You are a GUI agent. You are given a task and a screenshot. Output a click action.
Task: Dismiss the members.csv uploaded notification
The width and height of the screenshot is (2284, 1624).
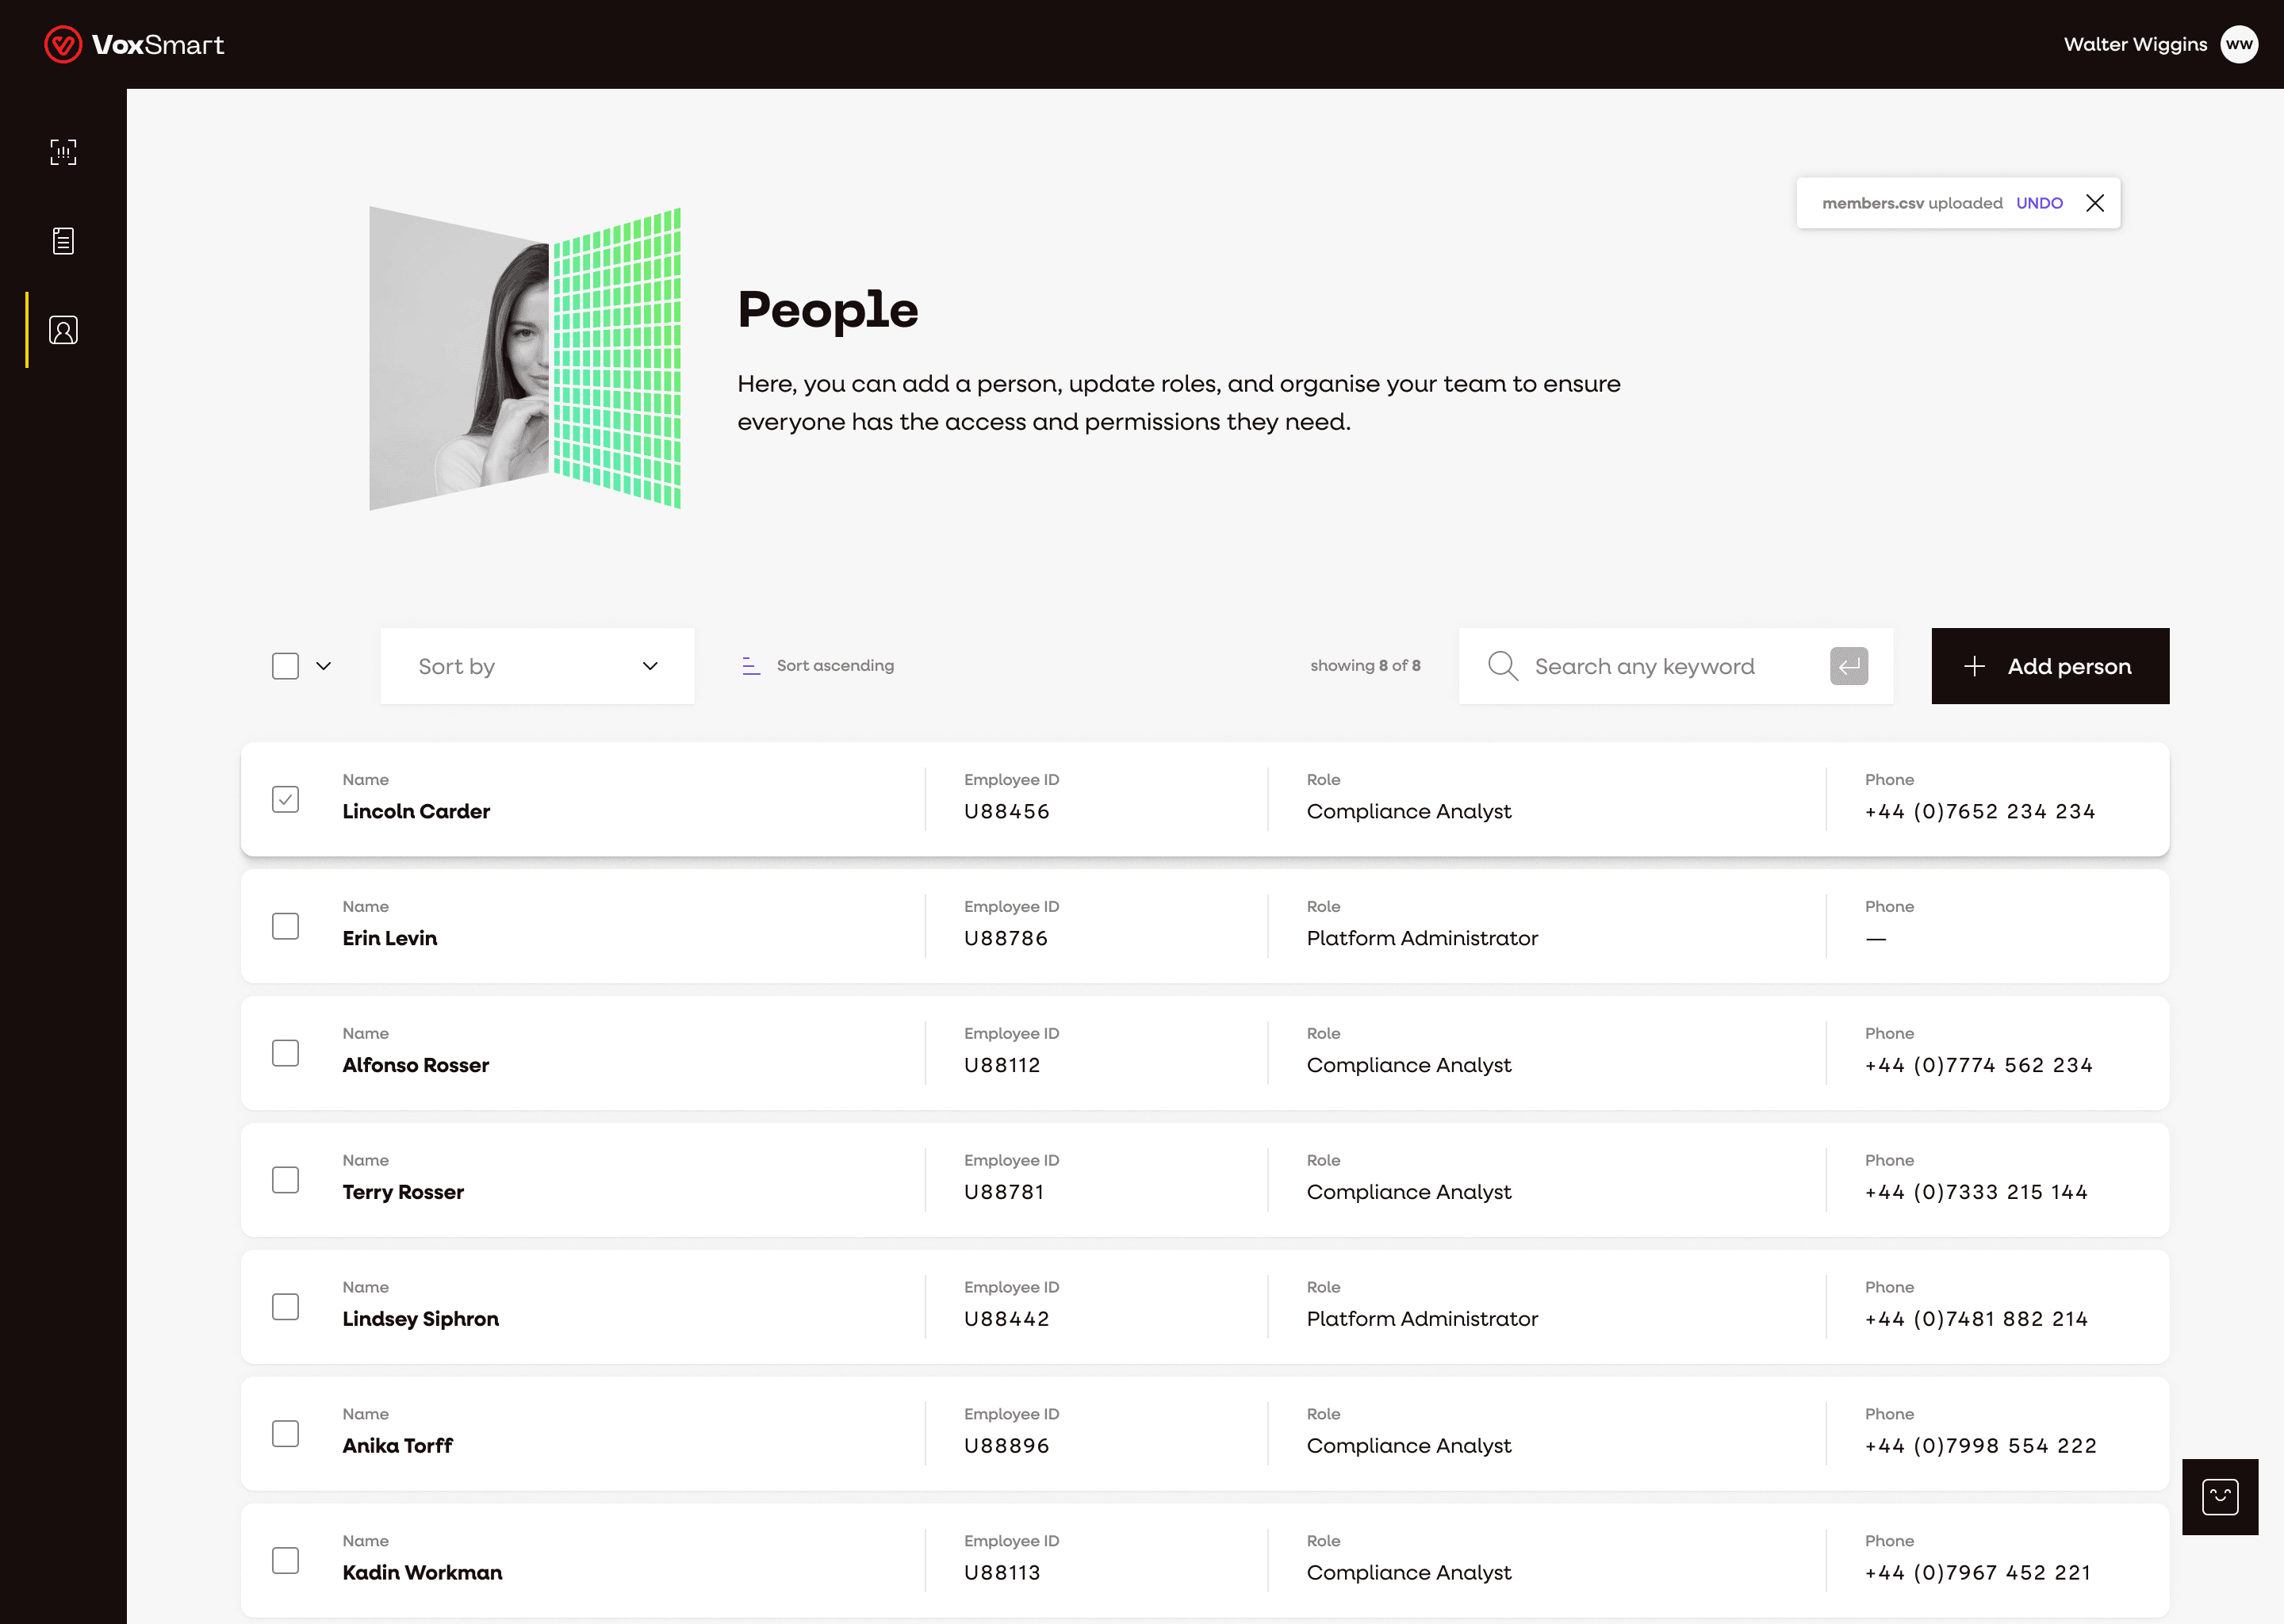pyautogui.click(x=2095, y=203)
